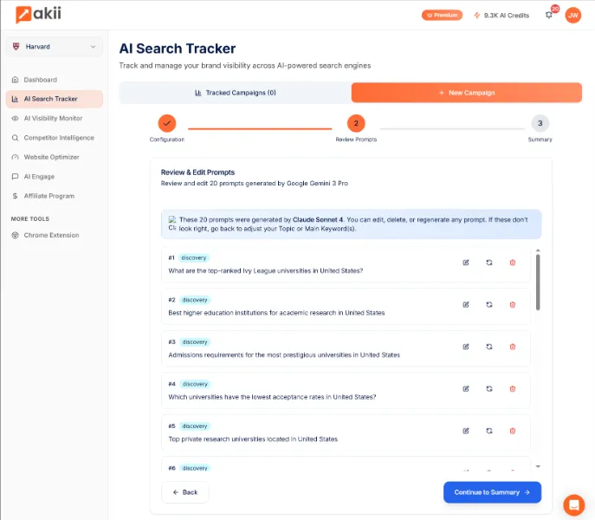Click discovery tag on prompt #6
The image size is (595, 520).
[x=195, y=468]
